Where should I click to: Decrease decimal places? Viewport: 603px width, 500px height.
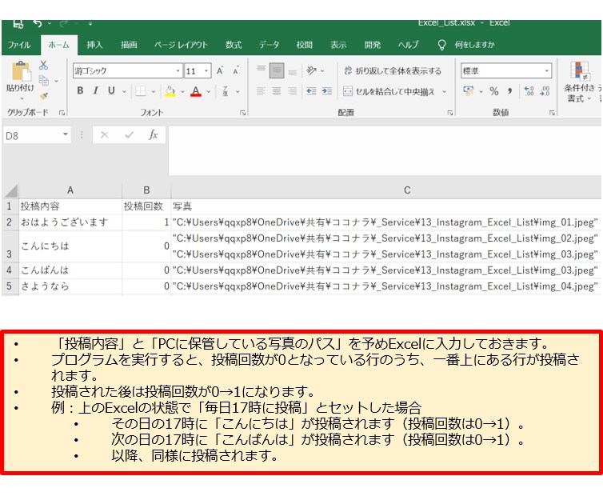coord(545,91)
